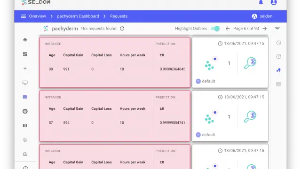
Task: Click the seldon namespace label
Action: (x=266, y=16)
